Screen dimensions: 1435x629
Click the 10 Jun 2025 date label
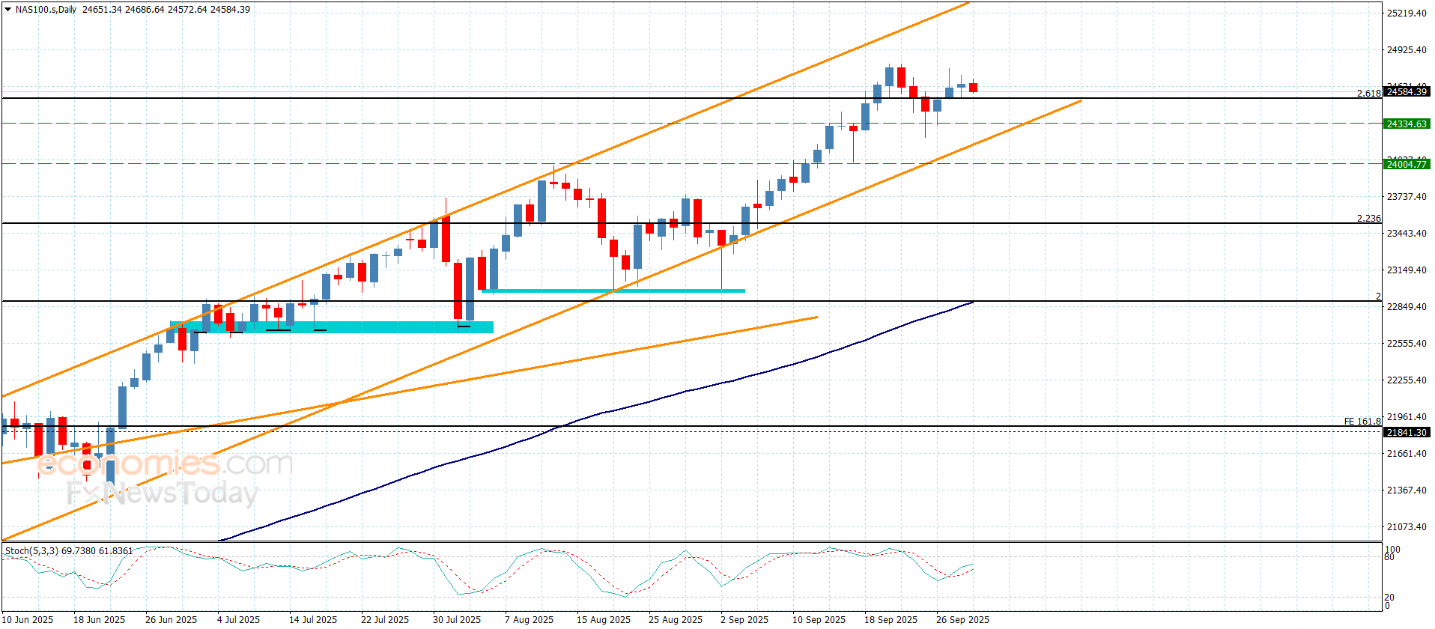(28, 619)
